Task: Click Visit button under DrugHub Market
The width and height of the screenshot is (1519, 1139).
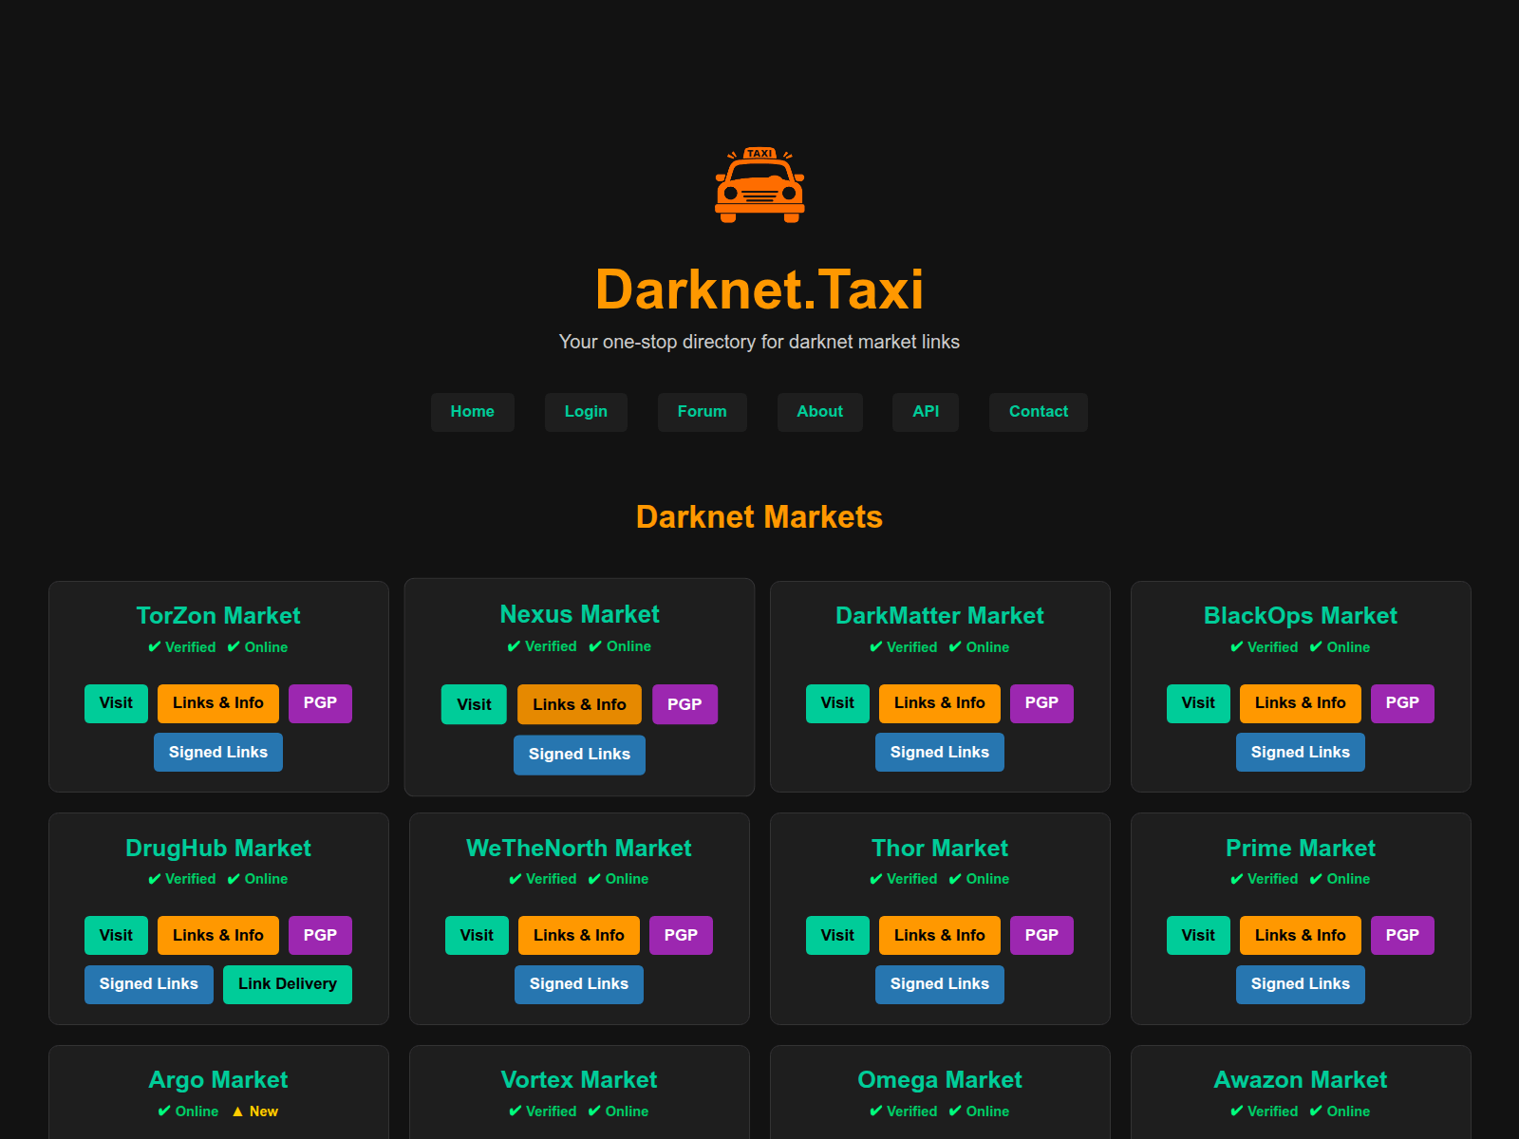Action: (116, 936)
